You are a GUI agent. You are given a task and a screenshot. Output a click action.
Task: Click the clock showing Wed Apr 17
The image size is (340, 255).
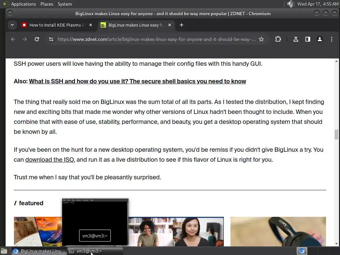[x=318, y=4]
